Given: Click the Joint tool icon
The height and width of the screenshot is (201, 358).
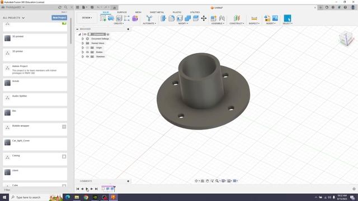Looking at the screenshot, I should tap(222, 18).
